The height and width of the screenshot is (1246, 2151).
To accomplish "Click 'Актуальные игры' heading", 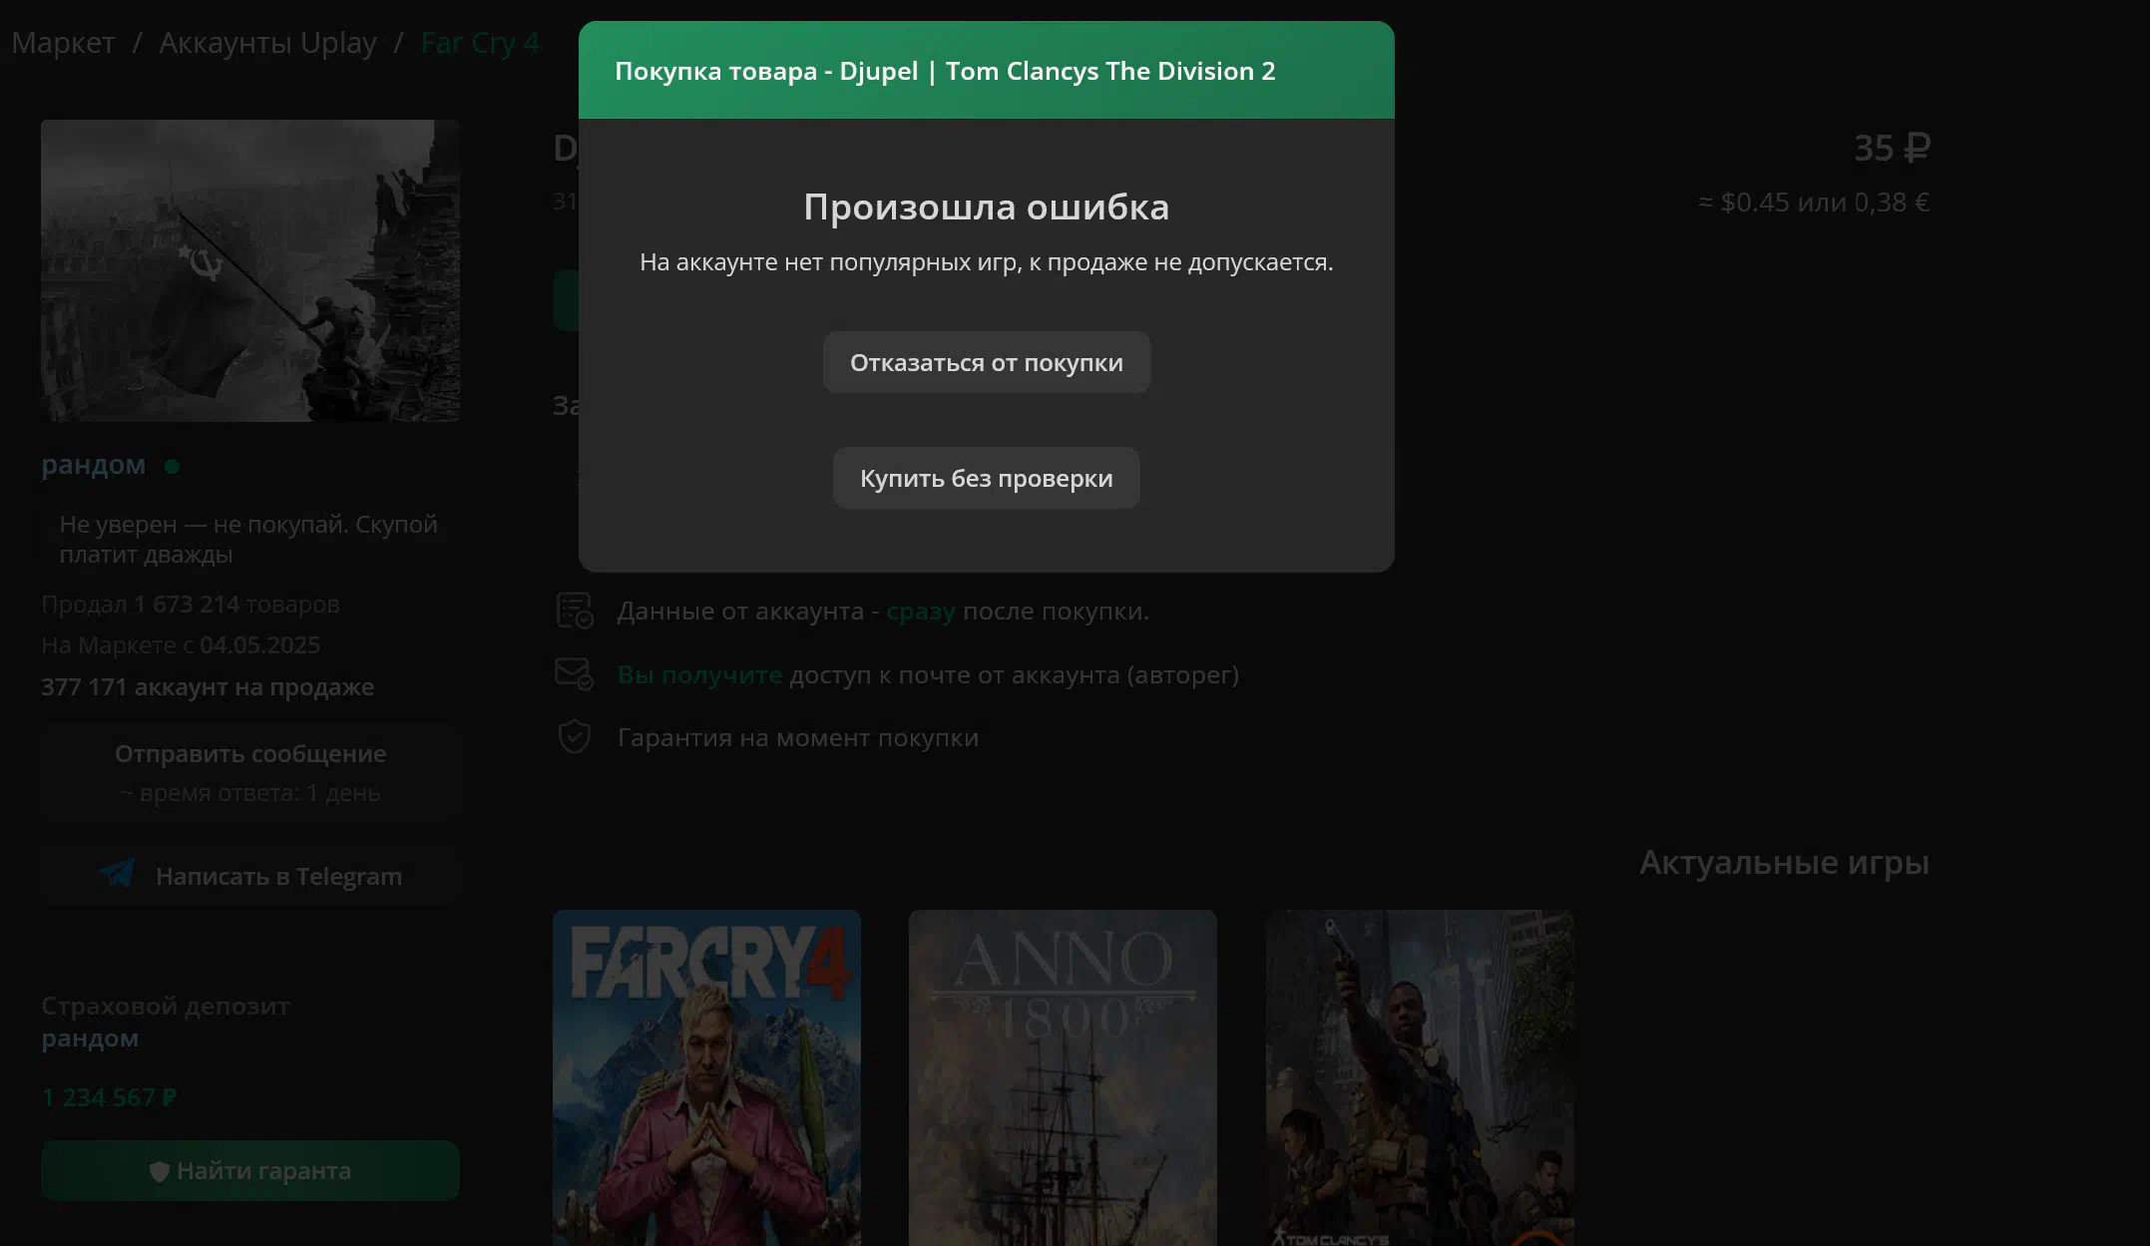I will pyautogui.click(x=1784, y=863).
